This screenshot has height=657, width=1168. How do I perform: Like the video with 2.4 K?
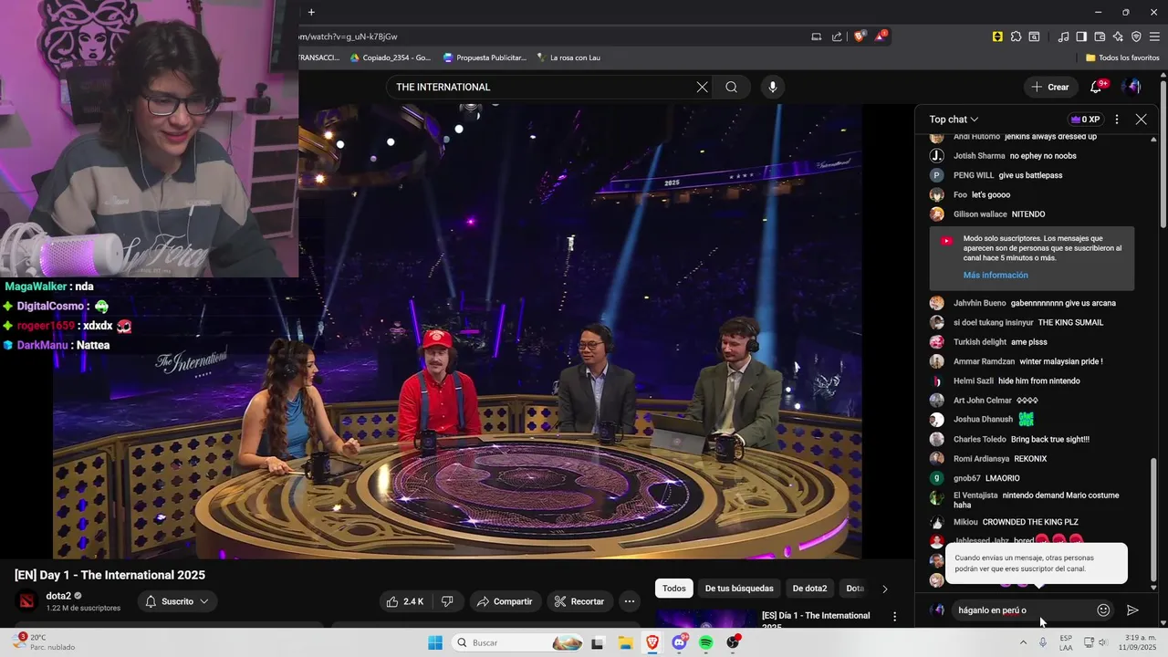pyautogui.click(x=404, y=601)
